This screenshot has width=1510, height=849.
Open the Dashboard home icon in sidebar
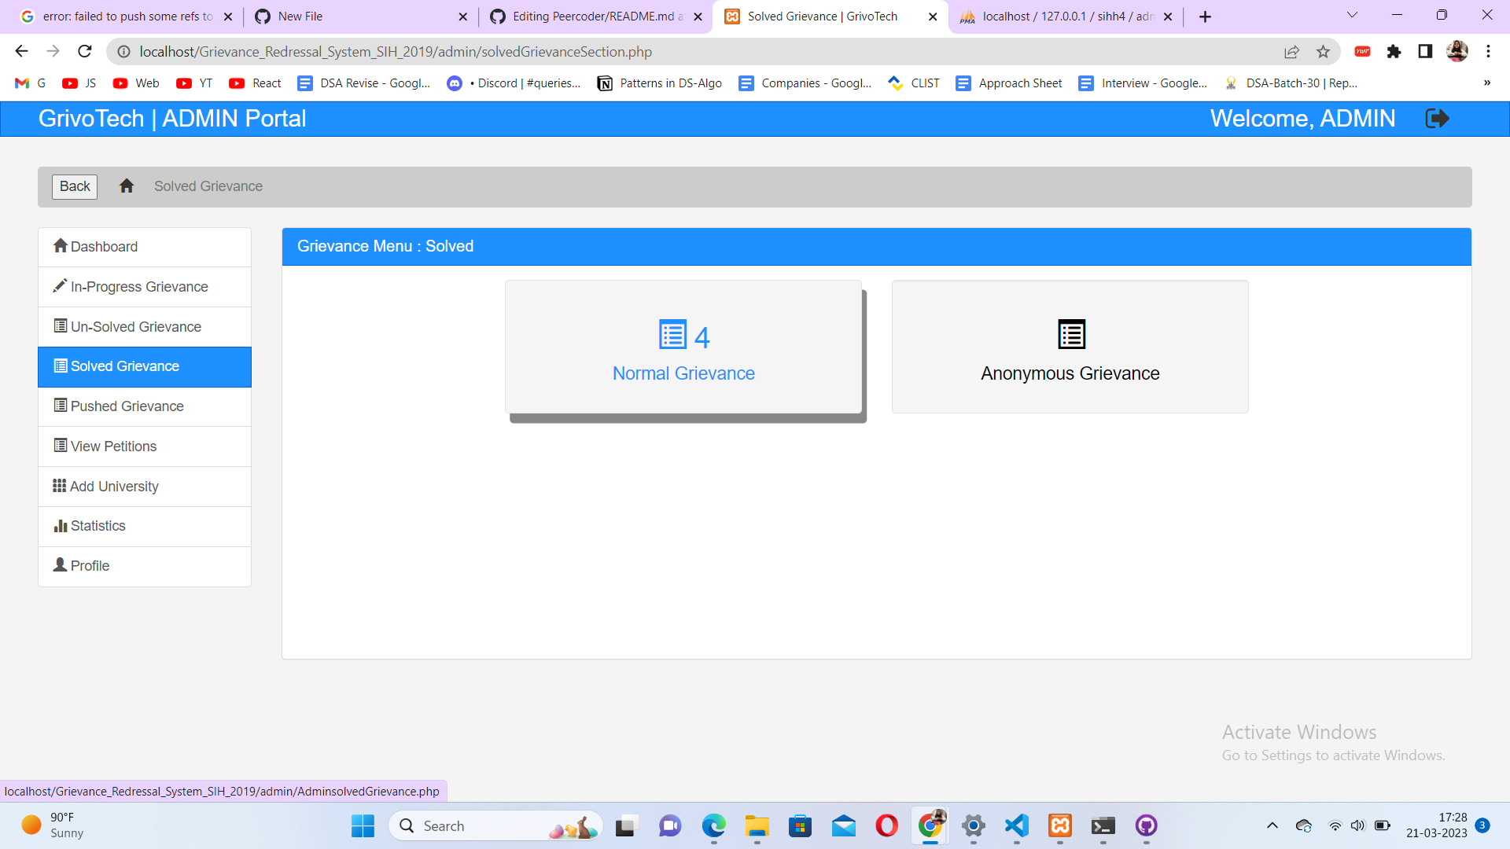pyautogui.click(x=61, y=246)
